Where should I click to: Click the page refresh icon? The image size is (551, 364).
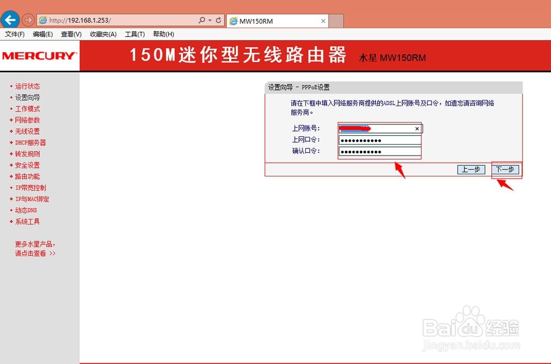[x=219, y=20]
